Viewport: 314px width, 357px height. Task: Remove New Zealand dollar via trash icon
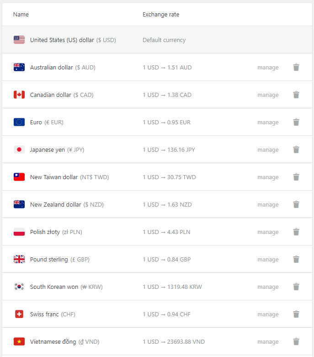tap(296, 204)
